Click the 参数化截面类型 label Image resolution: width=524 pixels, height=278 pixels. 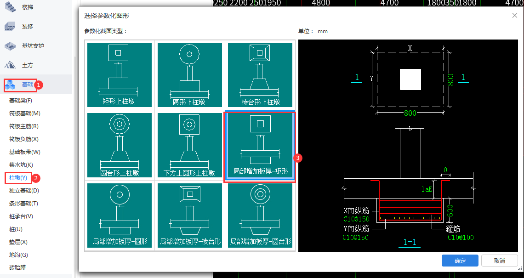(x=106, y=31)
